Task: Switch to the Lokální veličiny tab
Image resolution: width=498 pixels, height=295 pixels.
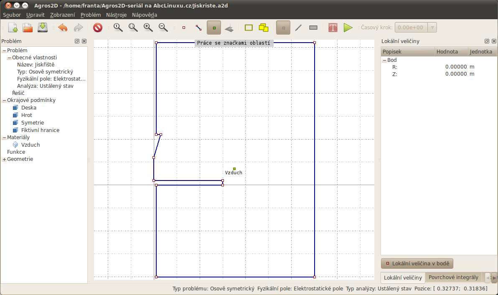Action: 403,277
